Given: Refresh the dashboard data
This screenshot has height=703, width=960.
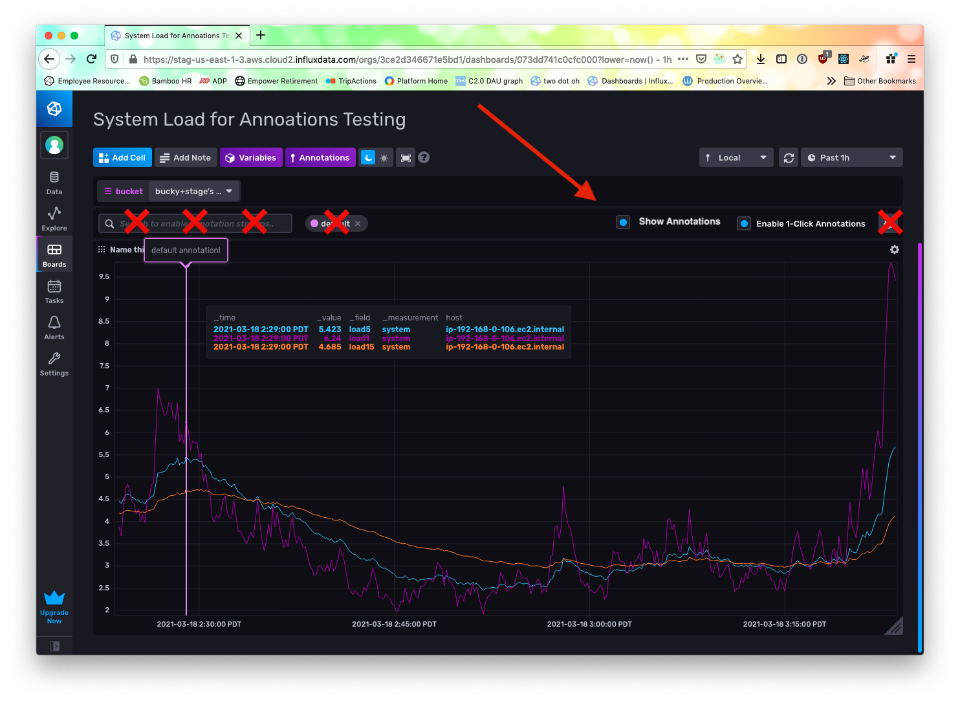Looking at the screenshot, I should tap(788, 157).
